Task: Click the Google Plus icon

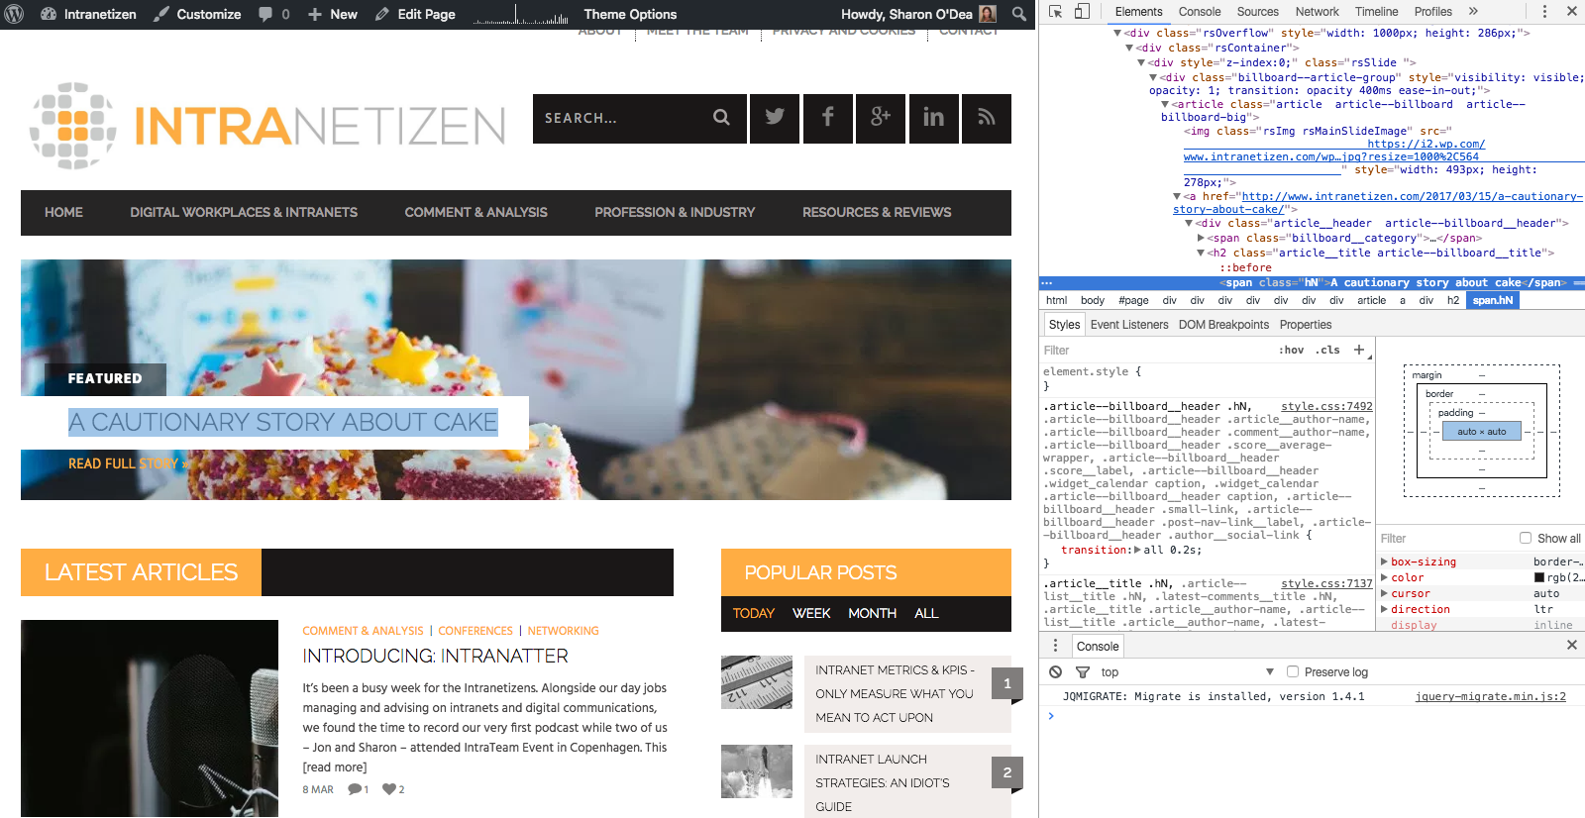Action: [x=881, y=119]
